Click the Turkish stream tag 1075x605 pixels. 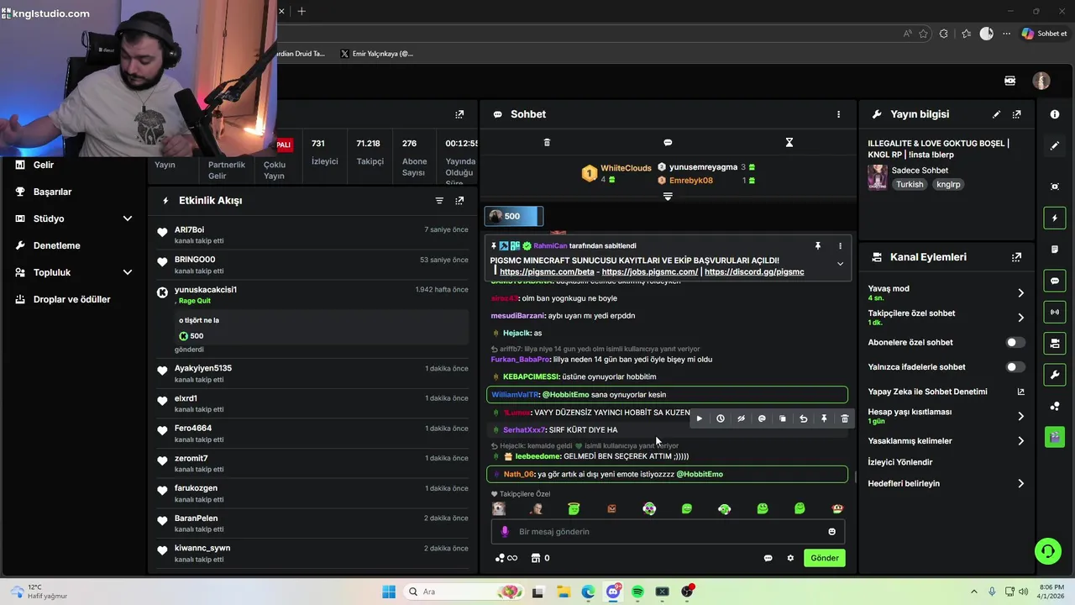tap(909, 185)
